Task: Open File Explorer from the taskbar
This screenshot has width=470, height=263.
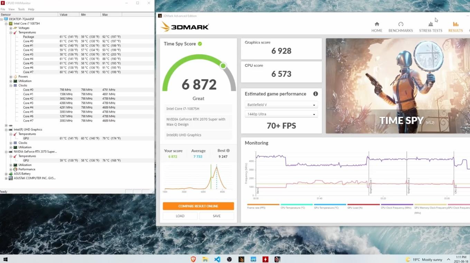Action: click(x=205, y=259)
